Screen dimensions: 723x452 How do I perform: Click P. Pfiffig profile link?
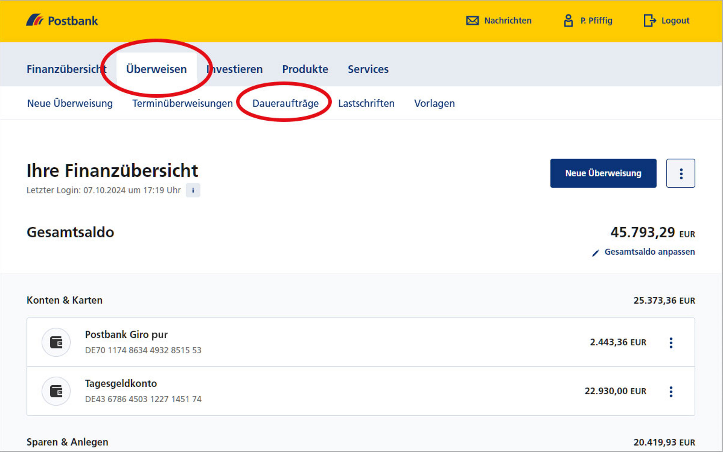pos(596,21)
